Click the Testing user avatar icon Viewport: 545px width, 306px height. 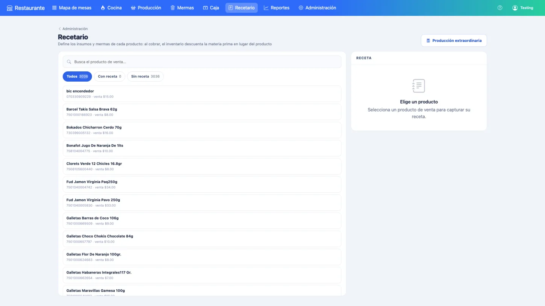[515, 8]
